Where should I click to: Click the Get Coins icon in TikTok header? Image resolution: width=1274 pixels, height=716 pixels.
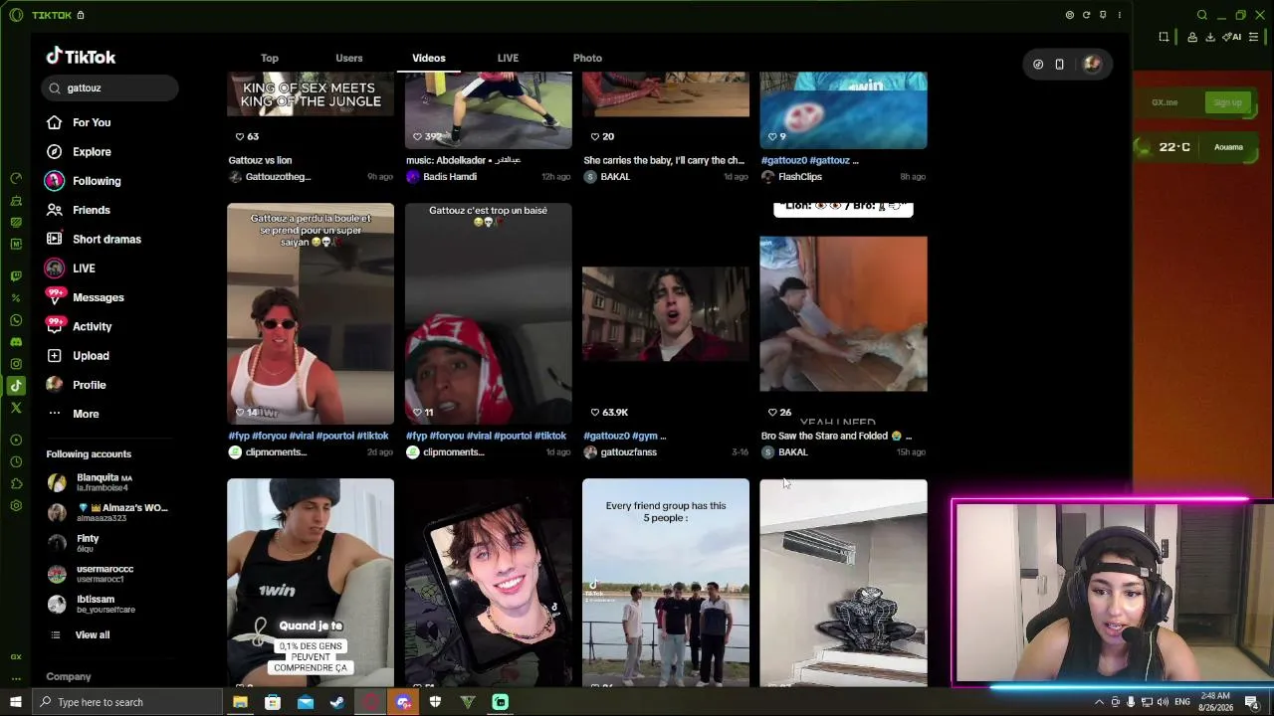tap(1038, 65)
